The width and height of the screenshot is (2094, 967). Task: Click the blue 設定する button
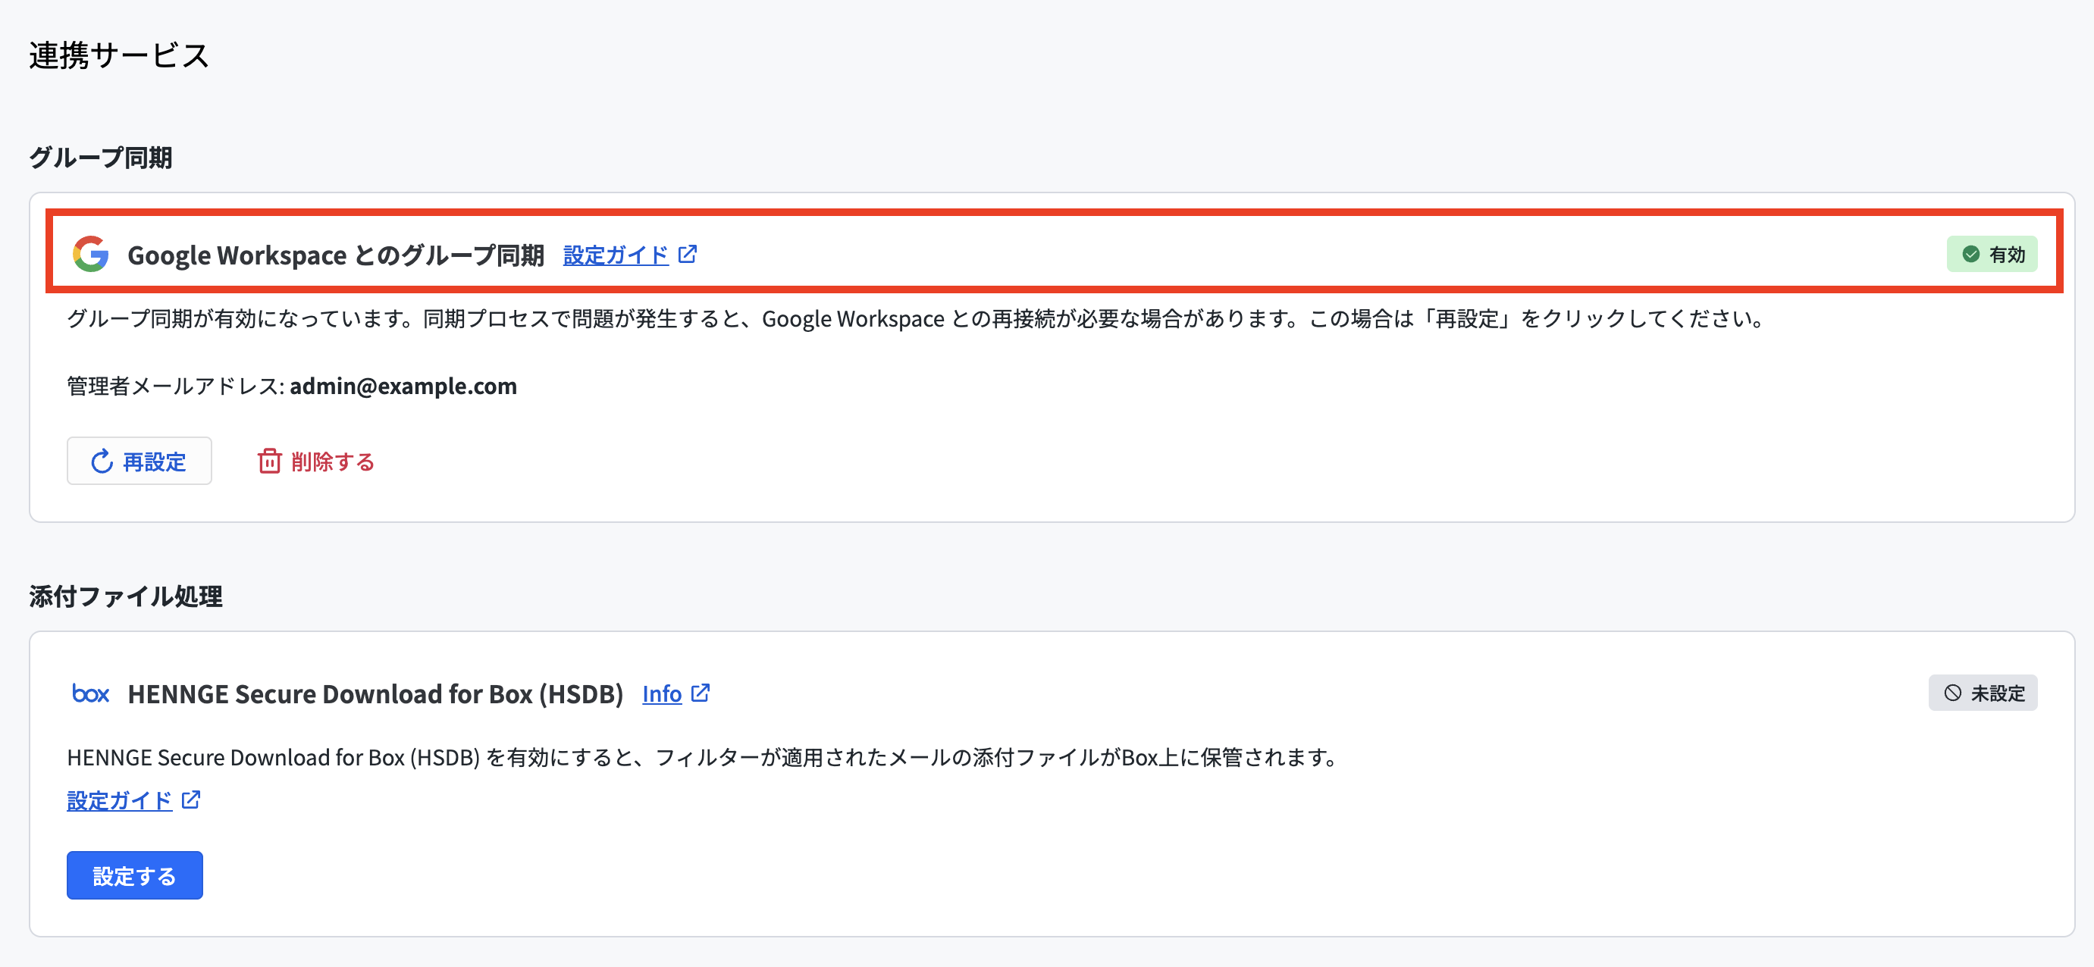tap(135, 875)
